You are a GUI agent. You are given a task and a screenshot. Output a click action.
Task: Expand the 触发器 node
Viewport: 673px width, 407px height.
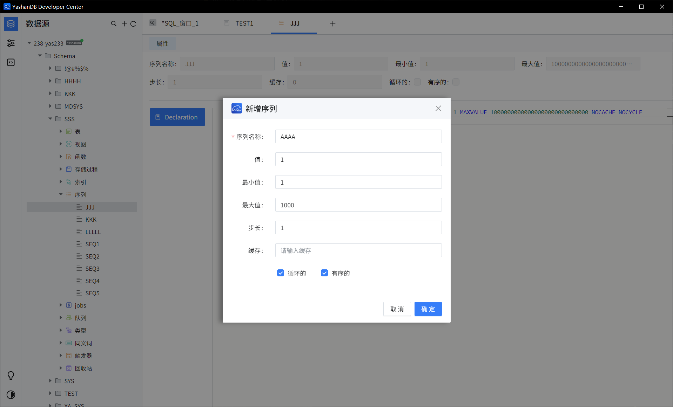coord(61,356)
